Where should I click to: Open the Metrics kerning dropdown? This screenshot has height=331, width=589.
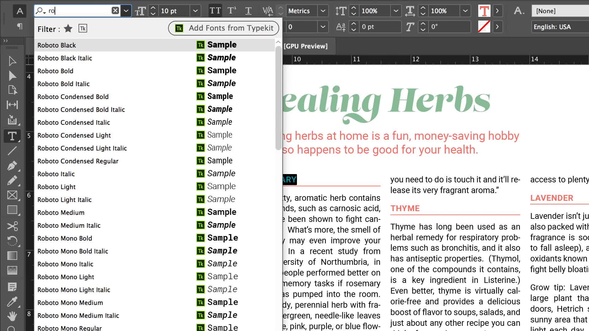coord(323,11)
